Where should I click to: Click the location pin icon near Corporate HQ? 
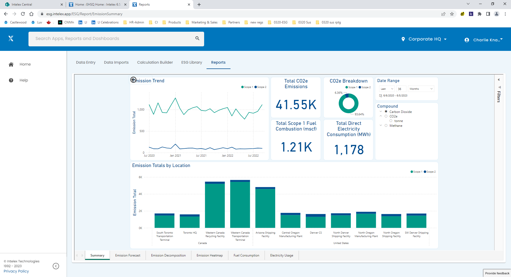(x=403, y=39)
